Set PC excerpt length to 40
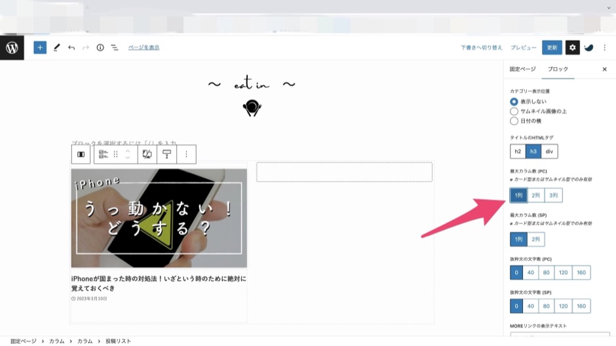Viewport: 616px width, 346px height. [x=530, y=273]
